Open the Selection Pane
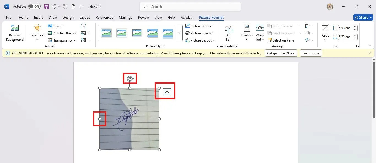The height and width of the screenshot is (163, 376). pyautogui.click(x=280, y=40)
